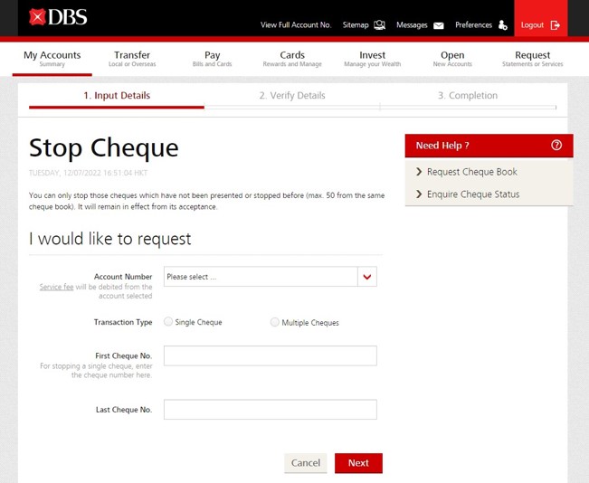This screenshot has width=589, height=483.
Task: Click the Preferences user gear icon
Action: point(503,25)
